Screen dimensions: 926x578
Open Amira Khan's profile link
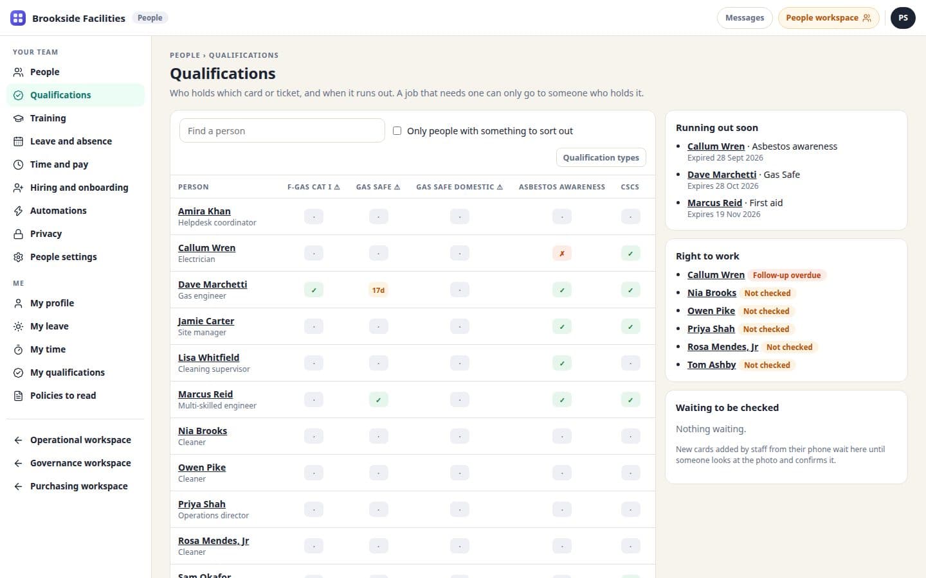(204, 211)
